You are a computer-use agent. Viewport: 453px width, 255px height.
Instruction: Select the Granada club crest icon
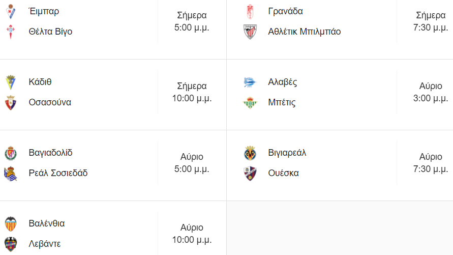tap(250, 11)
